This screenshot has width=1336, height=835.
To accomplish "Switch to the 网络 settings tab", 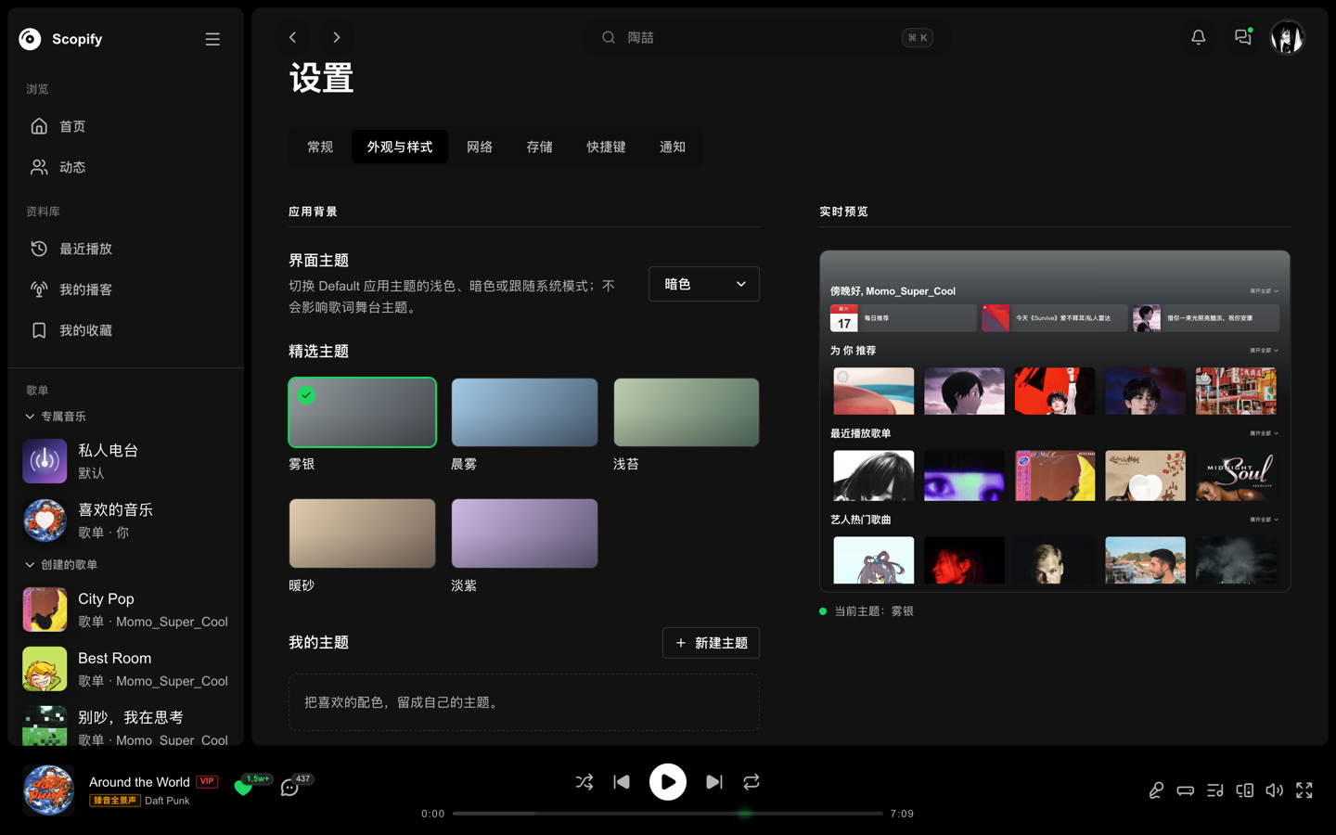I will click(x=480, y=147).
